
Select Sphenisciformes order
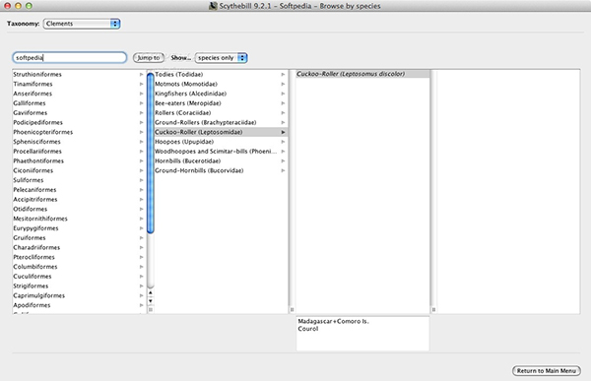pos(79,142)
